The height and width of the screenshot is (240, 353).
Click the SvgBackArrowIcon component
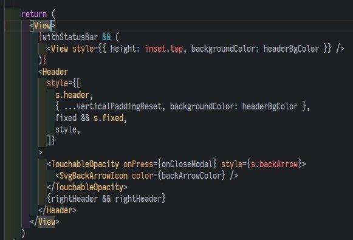(94, 176)
